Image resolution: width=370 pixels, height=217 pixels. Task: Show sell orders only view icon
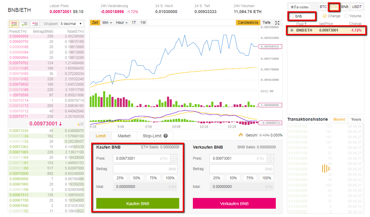point(35,24)
